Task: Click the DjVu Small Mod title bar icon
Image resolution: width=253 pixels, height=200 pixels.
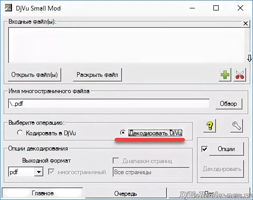Action: coord(8,8)
